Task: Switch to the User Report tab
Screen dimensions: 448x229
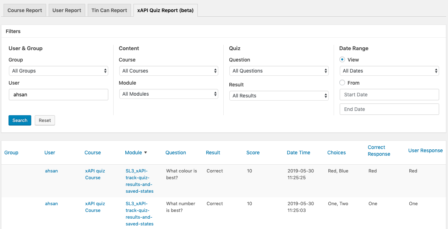Action: 67,10
